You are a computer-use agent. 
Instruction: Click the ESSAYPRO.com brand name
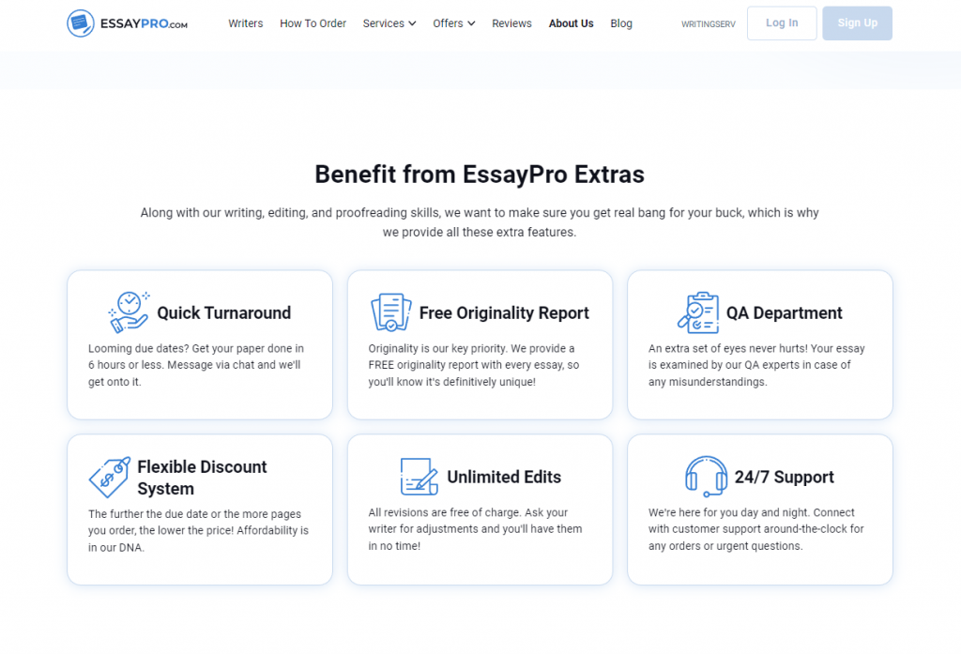pos(144,23)
